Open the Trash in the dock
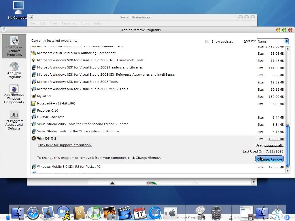The image size is (295, 221). 216,213
